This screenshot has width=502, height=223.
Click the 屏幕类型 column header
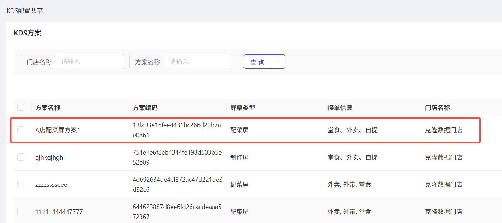point(242,108)
